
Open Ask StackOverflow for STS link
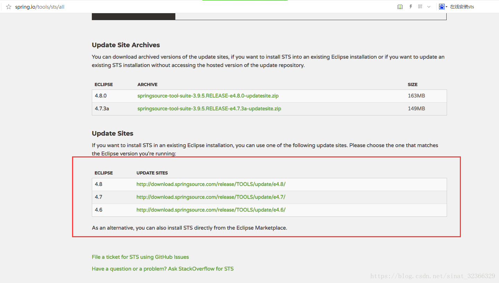(163, 269)
